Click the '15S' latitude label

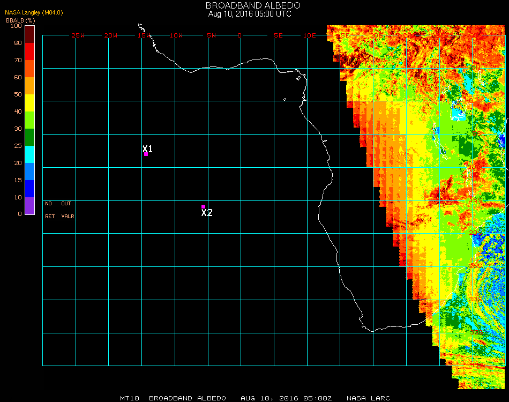click(476, 200)
